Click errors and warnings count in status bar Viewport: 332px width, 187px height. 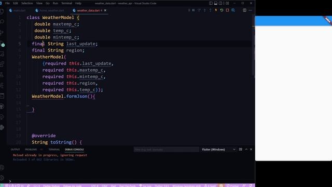(x=15, y=185)
